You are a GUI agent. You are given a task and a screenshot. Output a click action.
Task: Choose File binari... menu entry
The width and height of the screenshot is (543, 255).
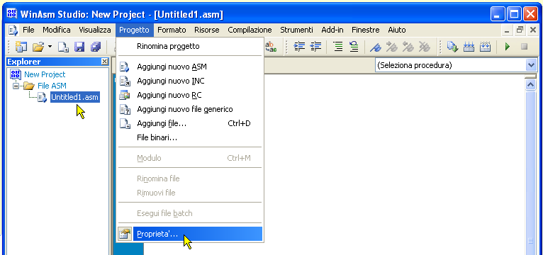pos(190,137)
